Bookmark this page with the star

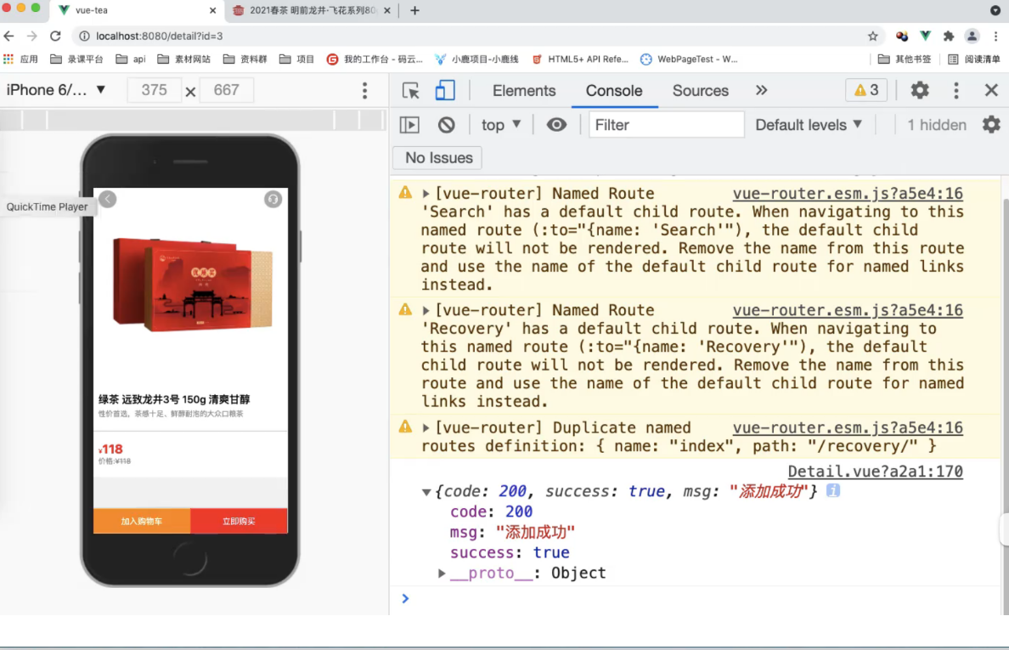872,36
